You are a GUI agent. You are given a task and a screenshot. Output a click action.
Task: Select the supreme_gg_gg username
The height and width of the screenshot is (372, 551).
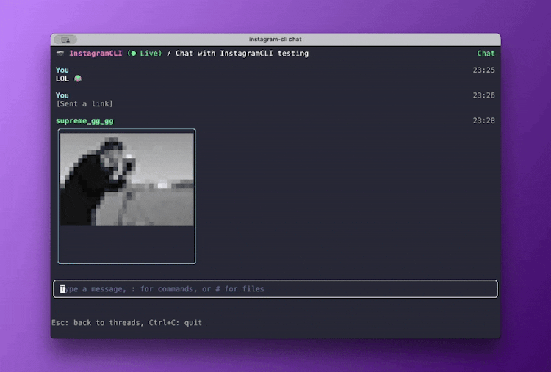pyautogui.click(x=84, y=120)
